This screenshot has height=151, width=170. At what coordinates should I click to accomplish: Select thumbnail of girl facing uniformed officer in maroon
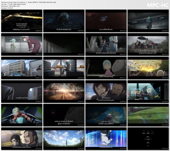point(22,44)
